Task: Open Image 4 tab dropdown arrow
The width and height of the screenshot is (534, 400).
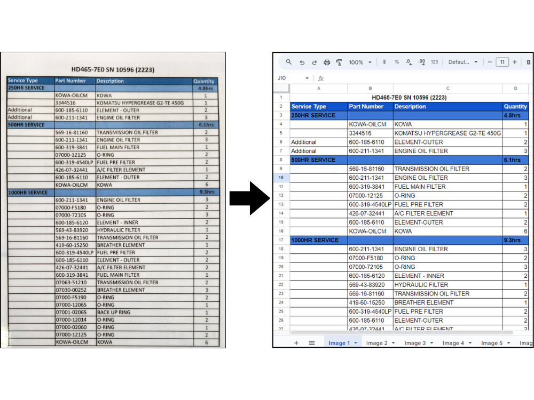Action: tap(470, 343)
